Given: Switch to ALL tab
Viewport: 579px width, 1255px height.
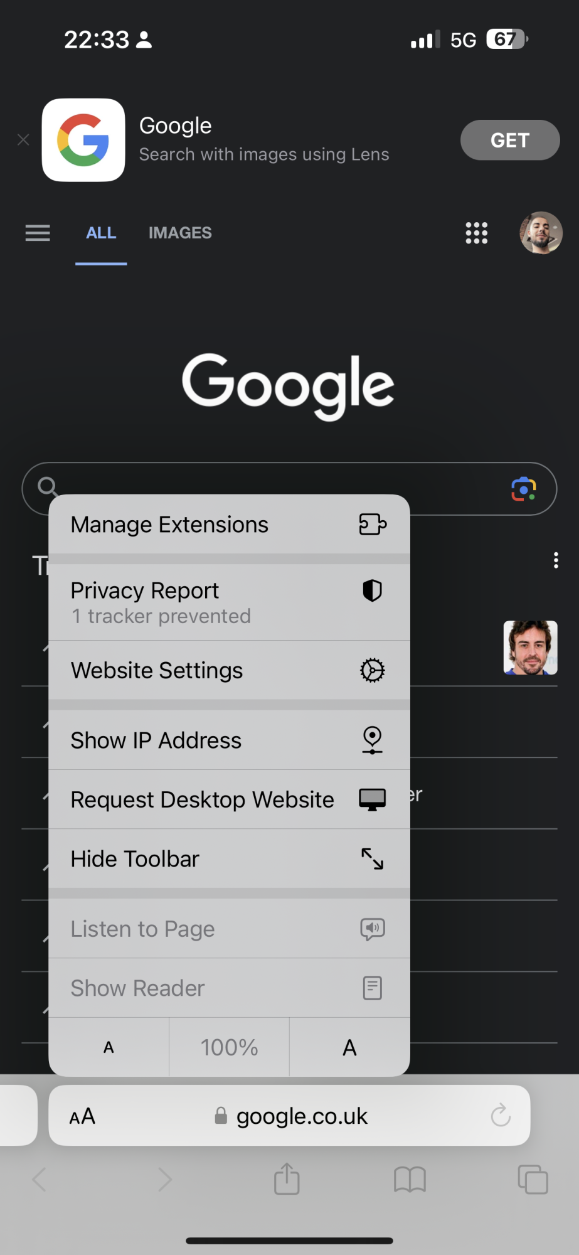Looking at the screenshot, I should pyautogui.click(x=101, y=233).
